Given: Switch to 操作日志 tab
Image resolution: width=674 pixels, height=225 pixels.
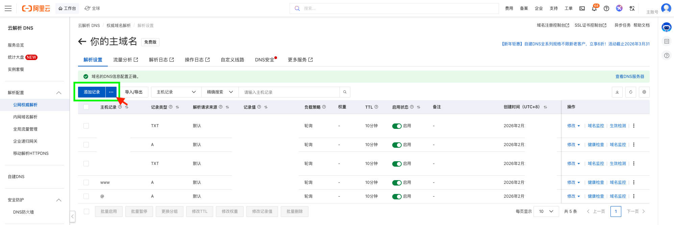Looking at the screenshot, I should coord(197,60).
